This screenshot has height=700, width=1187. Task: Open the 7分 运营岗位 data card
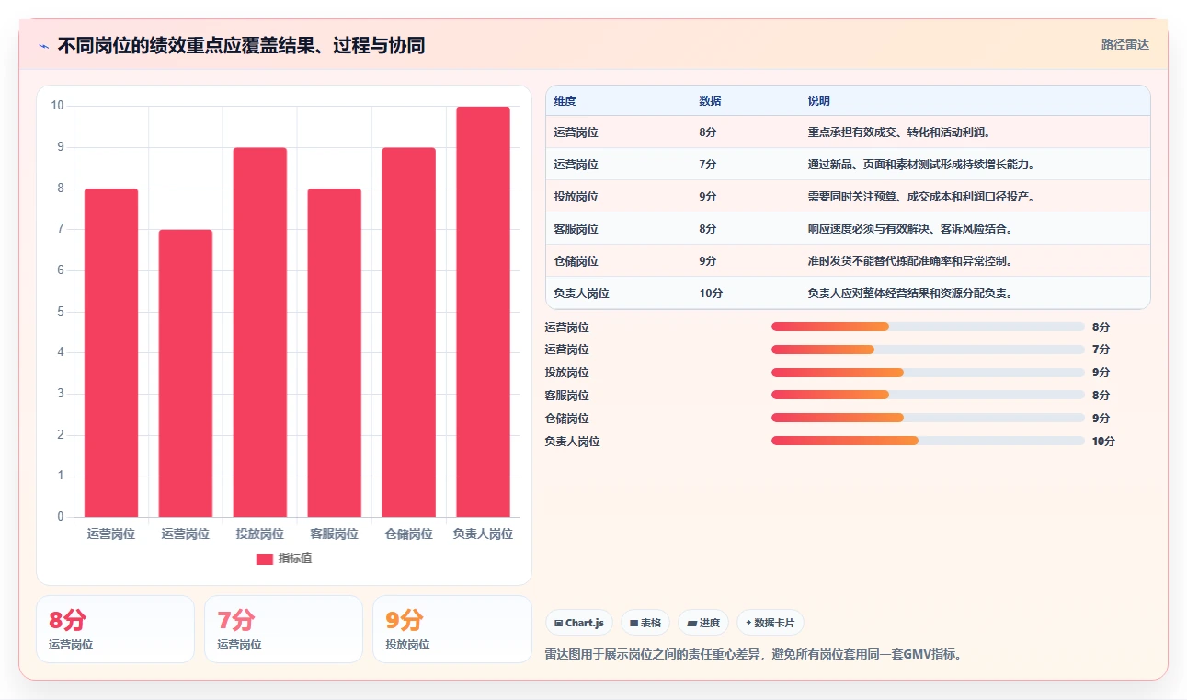(283, 629)
